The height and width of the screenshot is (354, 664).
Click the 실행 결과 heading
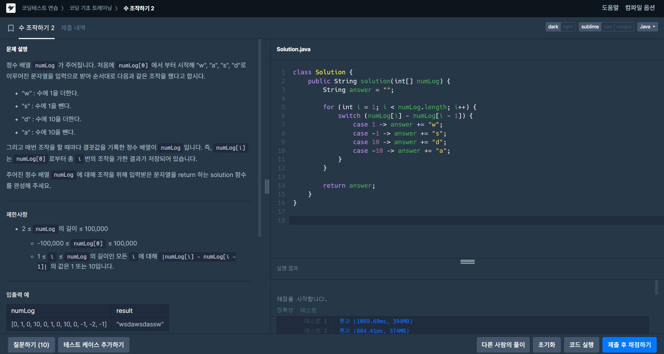[287, 268]
